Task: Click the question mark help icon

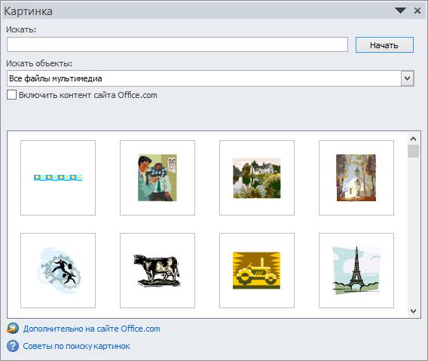Action: pos(13,346)
